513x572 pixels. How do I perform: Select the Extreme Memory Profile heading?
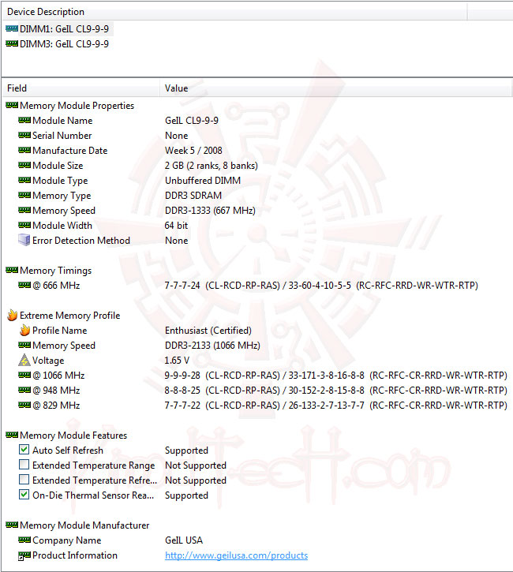69,315
